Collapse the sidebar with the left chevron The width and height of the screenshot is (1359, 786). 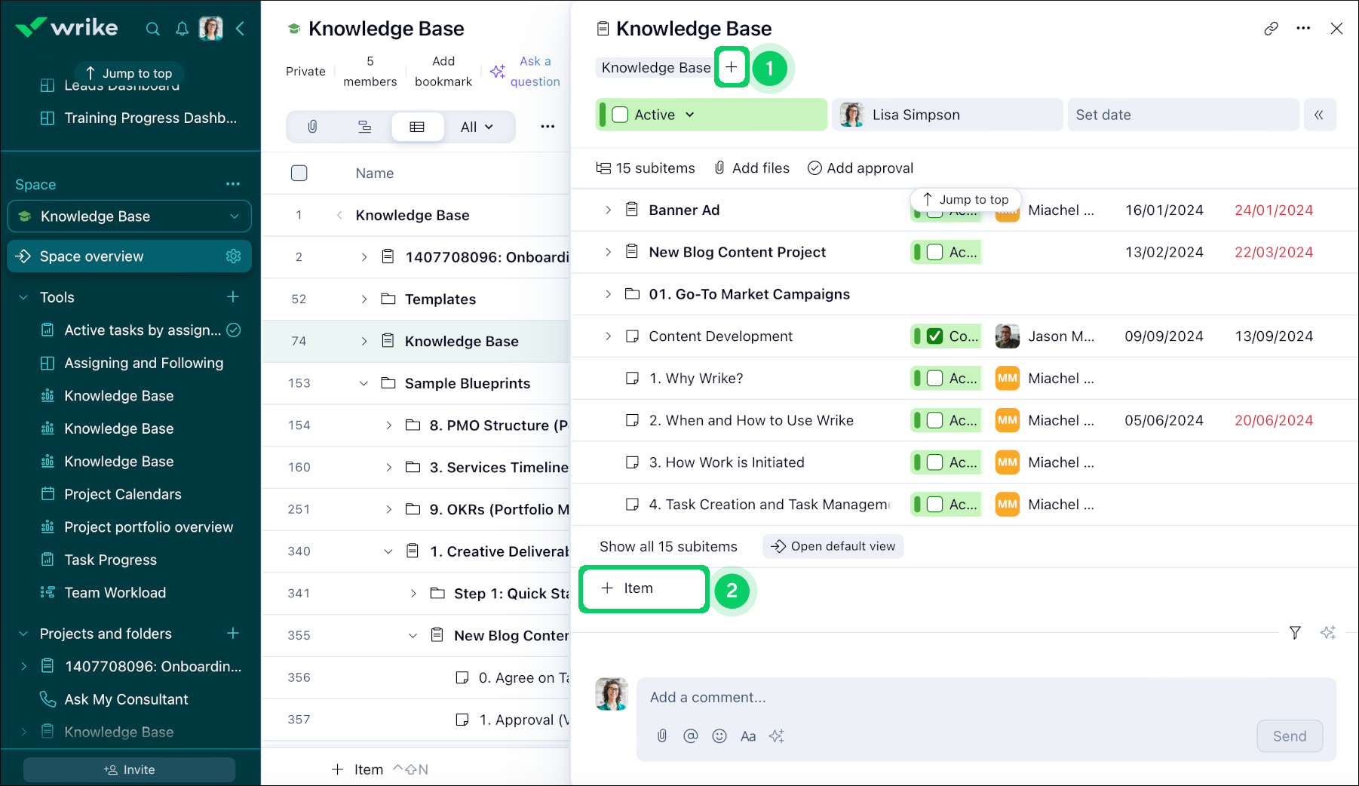click(240, 29)
